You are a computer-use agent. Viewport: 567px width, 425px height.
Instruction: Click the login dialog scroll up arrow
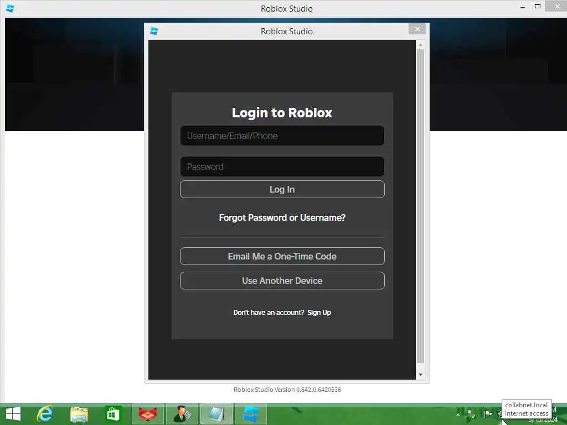pyautogui.click(x=420, y=45)
